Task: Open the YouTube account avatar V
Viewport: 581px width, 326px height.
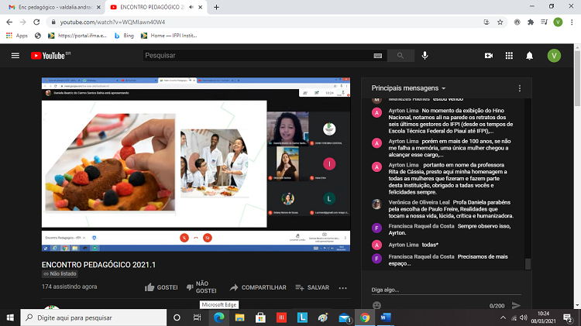Action: tap(554, 56)
